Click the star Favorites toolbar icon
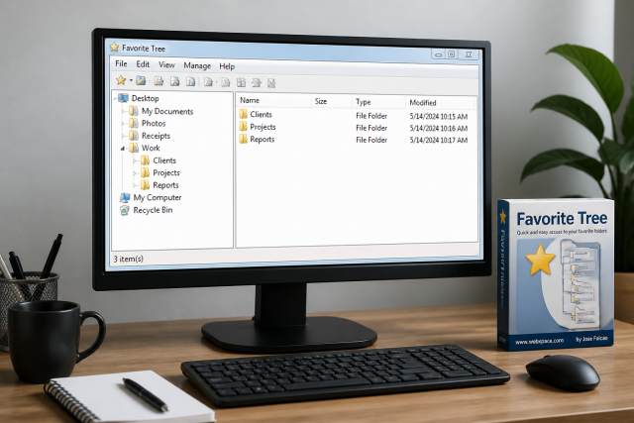634x423 pixels. (121, 80)
